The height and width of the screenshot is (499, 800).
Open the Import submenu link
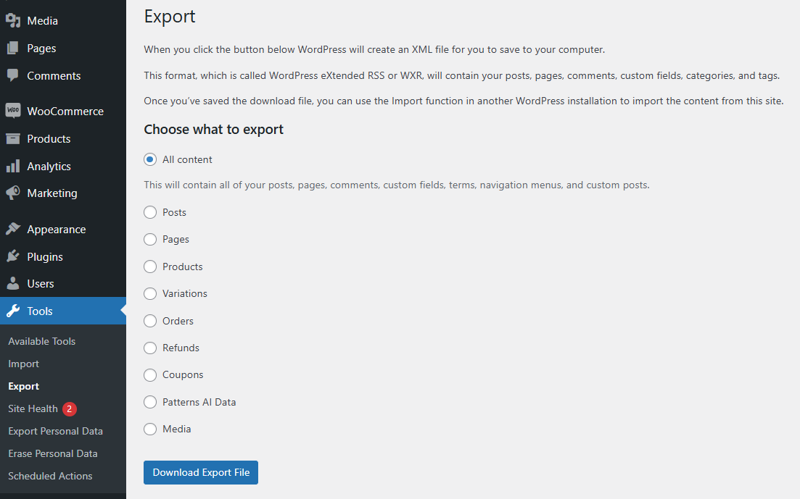[x=23, y=364]
